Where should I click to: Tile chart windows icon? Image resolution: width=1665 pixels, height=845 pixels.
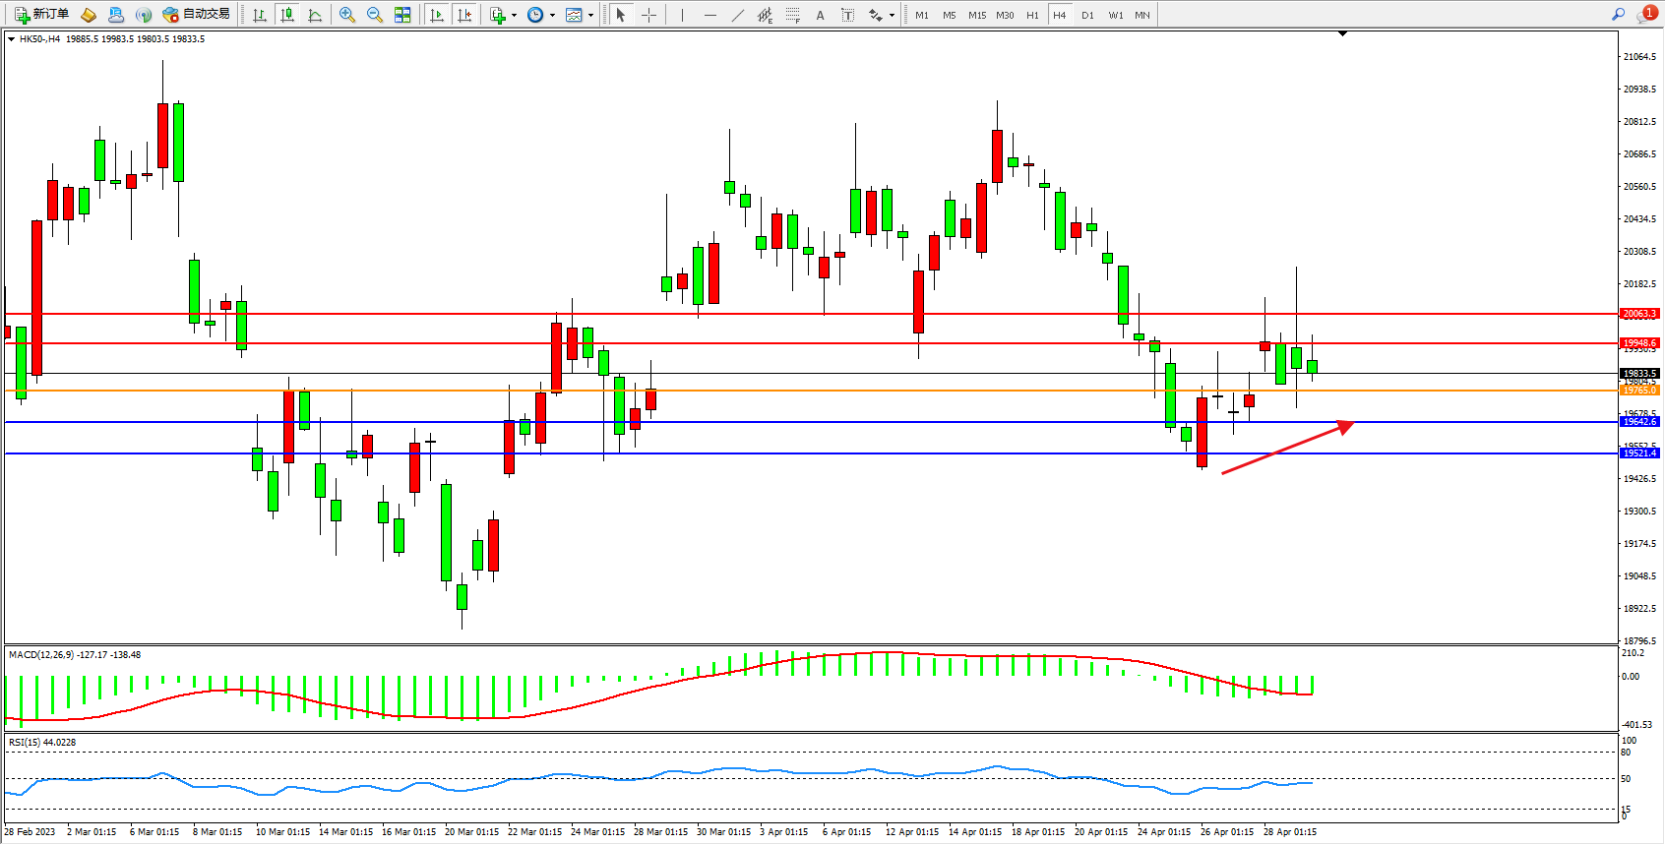tap(402, 15)
